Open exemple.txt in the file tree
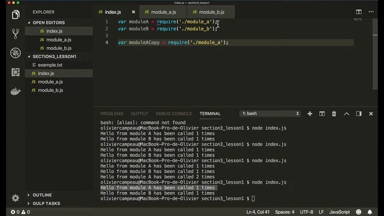The height and width of the screenshot is (216, 384). pos(59,65)
